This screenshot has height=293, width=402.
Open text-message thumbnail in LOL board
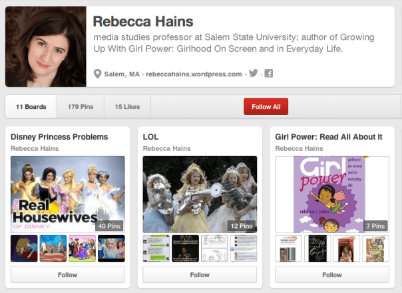156,248
